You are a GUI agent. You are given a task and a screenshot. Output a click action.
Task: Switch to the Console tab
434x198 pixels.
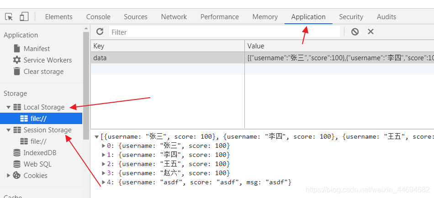click(x=98, y=17)
